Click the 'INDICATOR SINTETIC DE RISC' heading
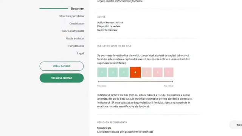The image size is (242, 136). [114, 46]
